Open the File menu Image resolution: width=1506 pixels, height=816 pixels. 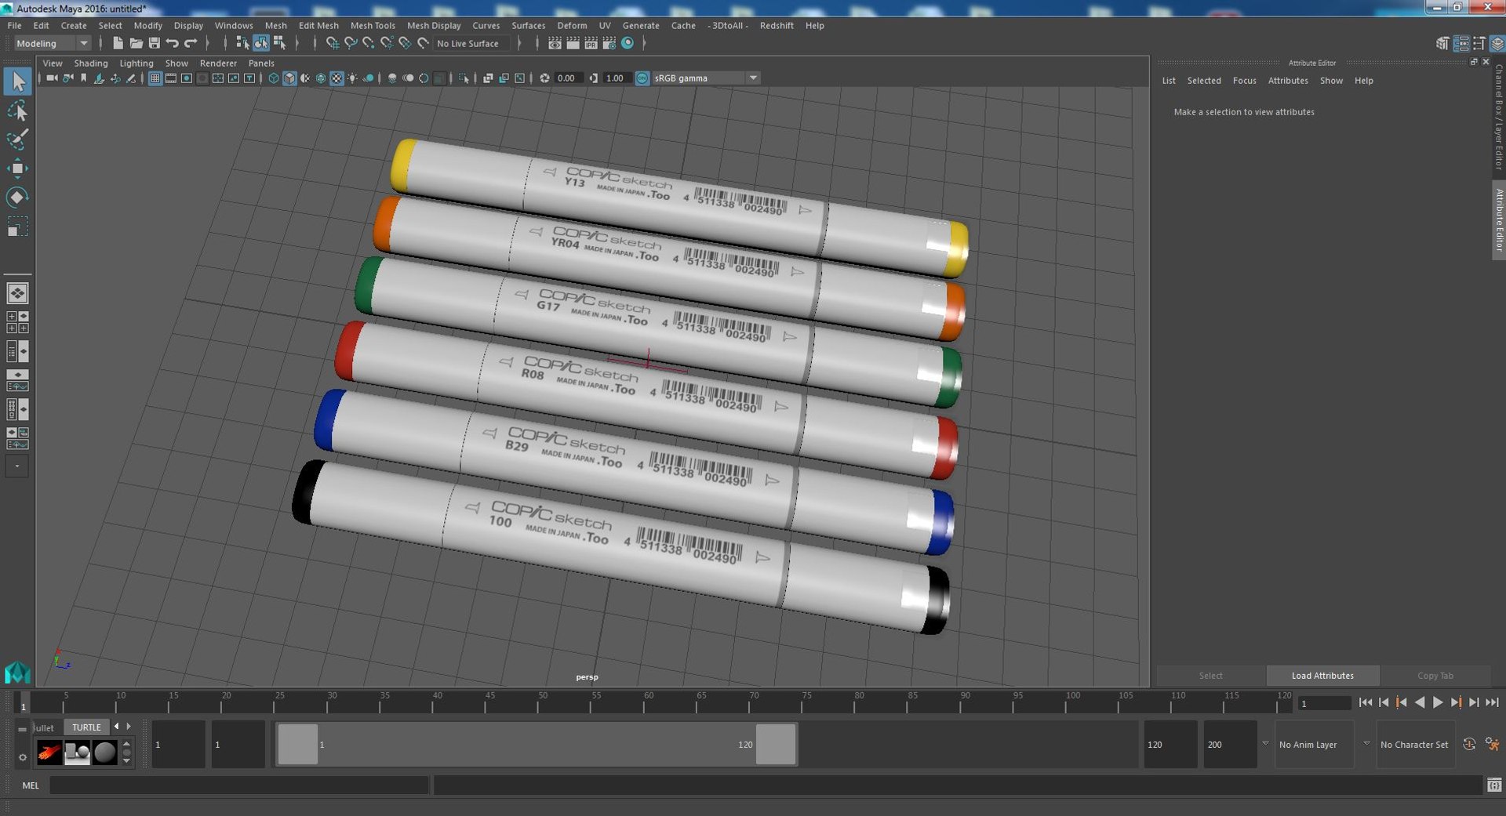pyautogui.click(x=14, y=26)
